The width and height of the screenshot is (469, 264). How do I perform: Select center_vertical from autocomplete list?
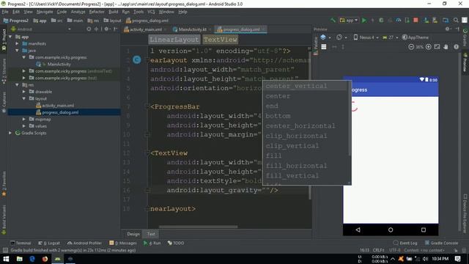(306, 86)
